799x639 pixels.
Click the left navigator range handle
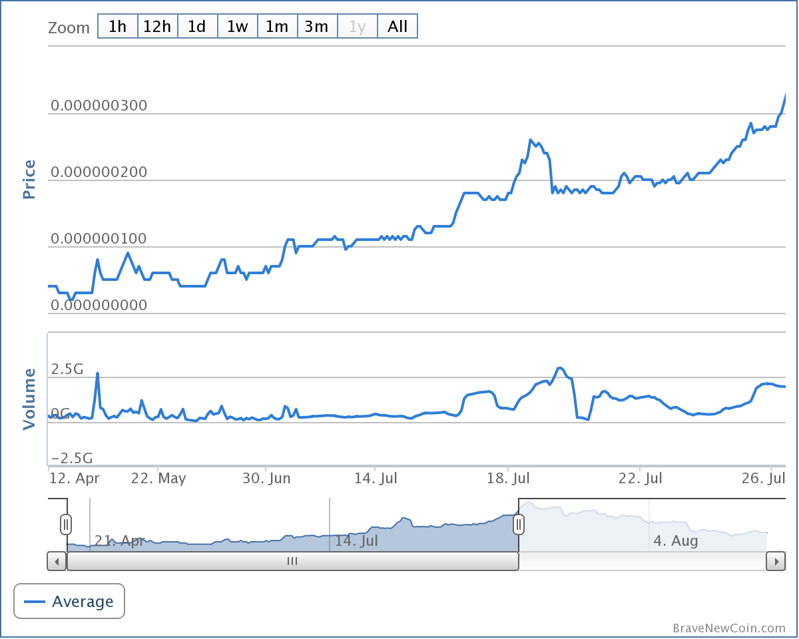(x=65, y=525)
